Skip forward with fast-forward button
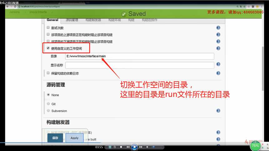Image resolution: width=269 pixels, height=151 pixels. click(141, 147)
